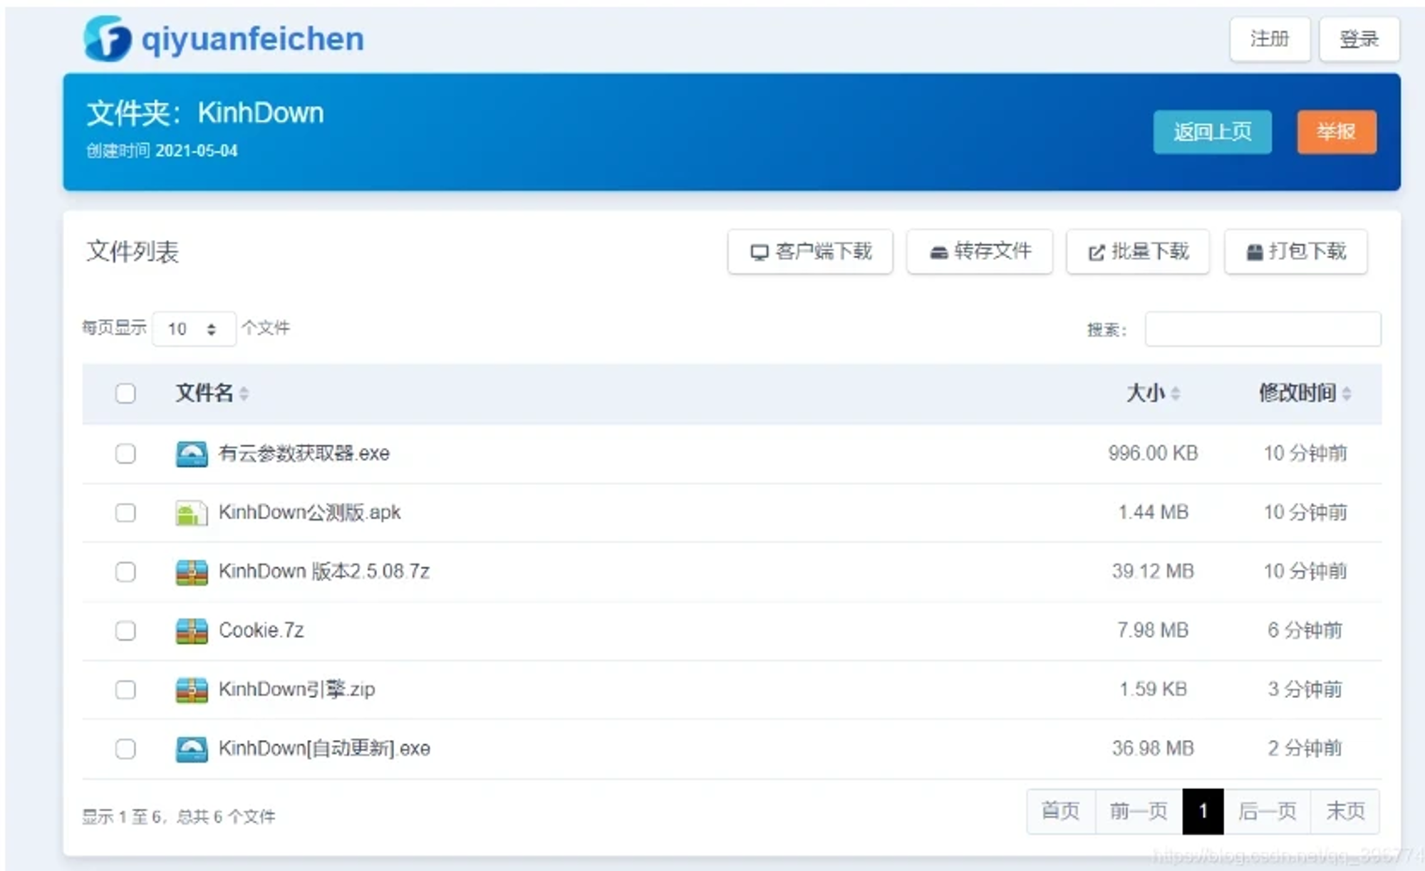Click the 996.00 KB size cell
Image resolution: width=1425 pixels, height=871 pixels.
click(x=1153, y=454)
